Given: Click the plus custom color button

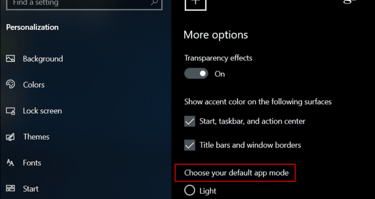Looking at the screenshot, I should click(196, 4).
